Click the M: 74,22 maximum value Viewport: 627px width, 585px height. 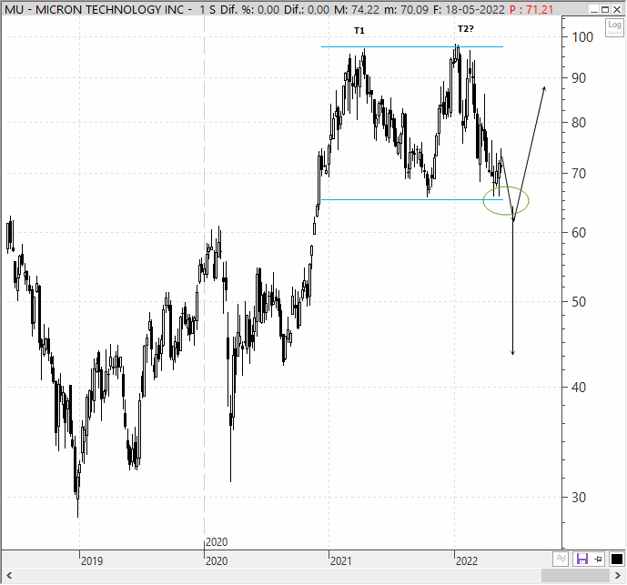tap(357, 9)
